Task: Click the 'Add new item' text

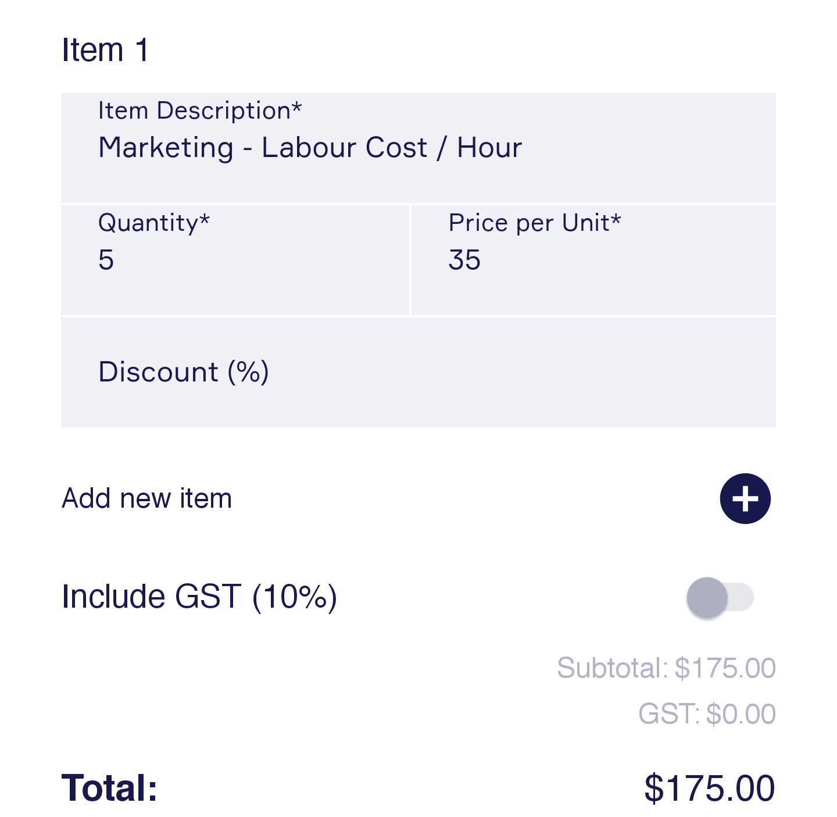Action: (x=146, y=498)
